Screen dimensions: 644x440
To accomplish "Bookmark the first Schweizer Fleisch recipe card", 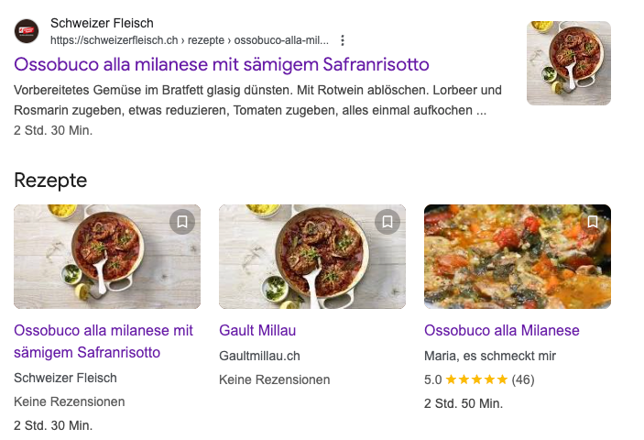I will (182, 222).
